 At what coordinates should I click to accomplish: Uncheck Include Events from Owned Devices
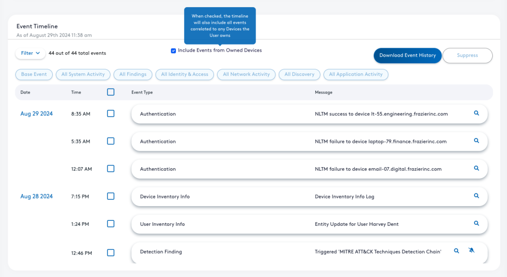(173, 51)
